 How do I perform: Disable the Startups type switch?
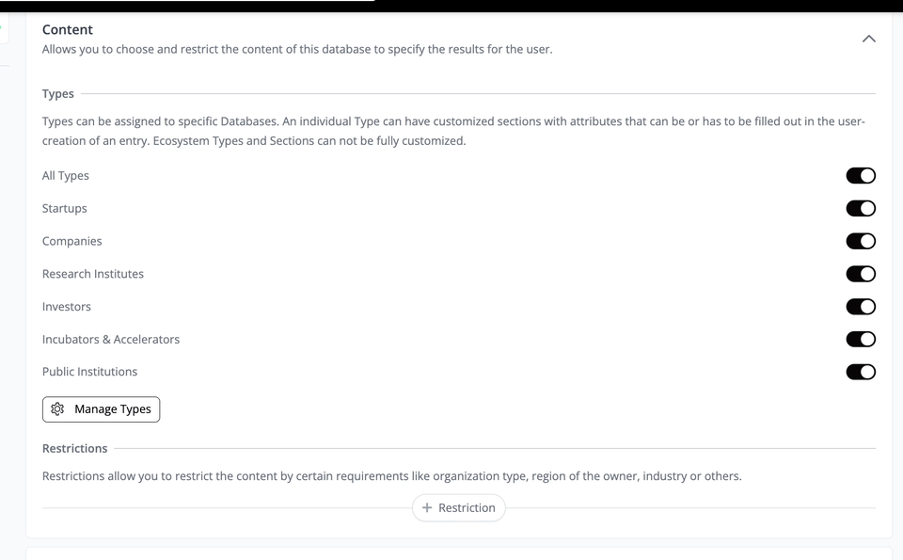click(861, 208)
